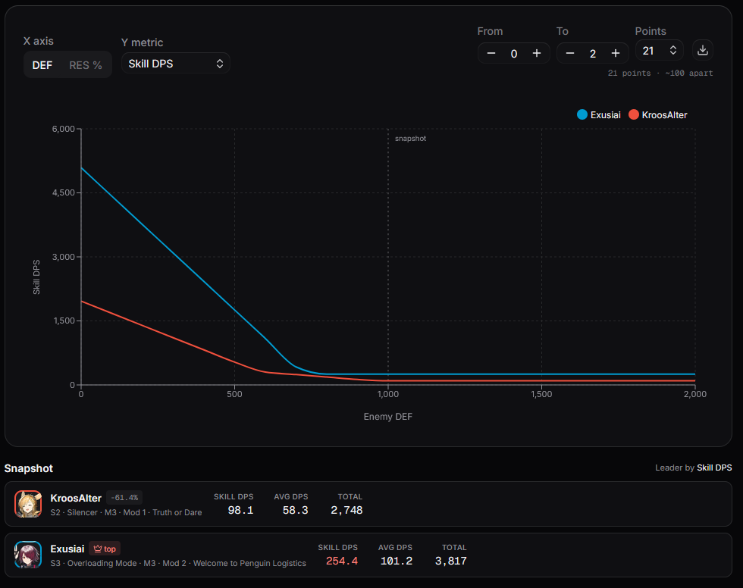Download the chart data via the export icon
The image size is (743, 588).
pyautogui.click(x=703, y=50)
